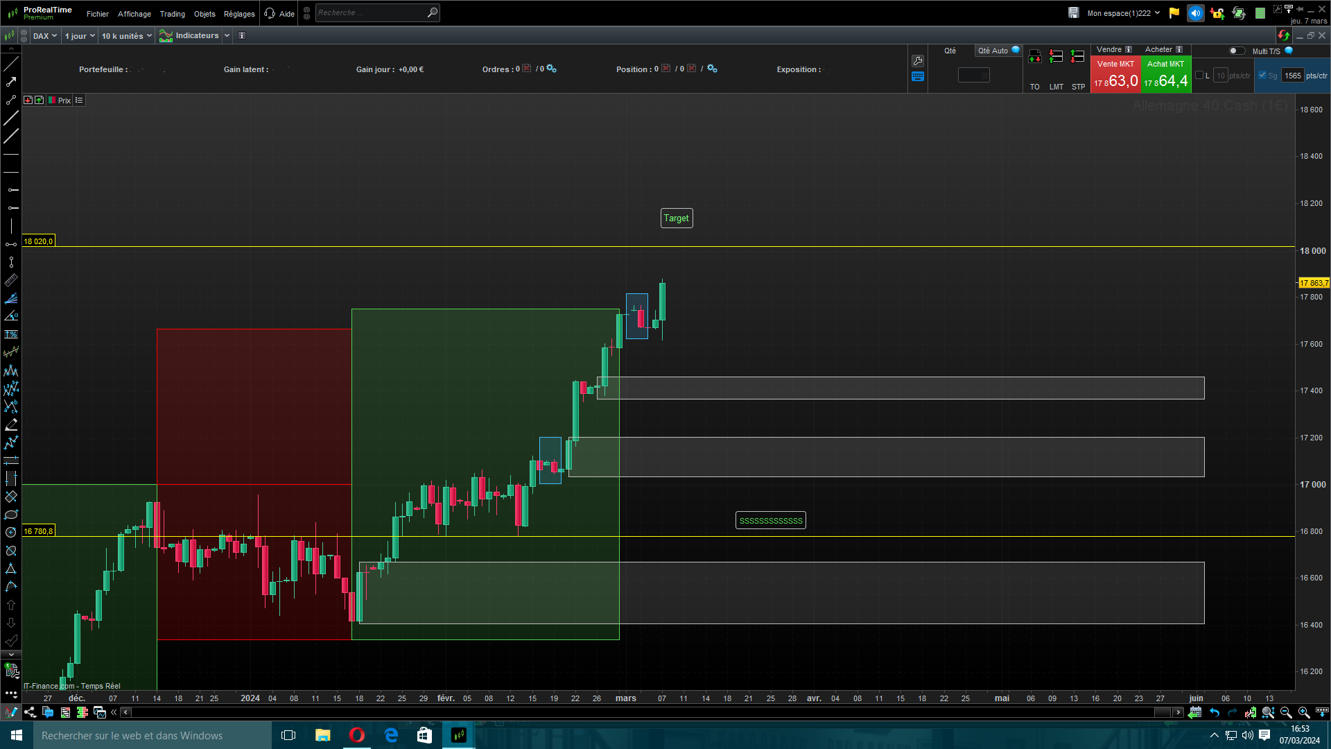This screenshot has width=1331, height=749.
Task: Expand the 1 jour timeframe dropdown
Action: tap(80, 36)
